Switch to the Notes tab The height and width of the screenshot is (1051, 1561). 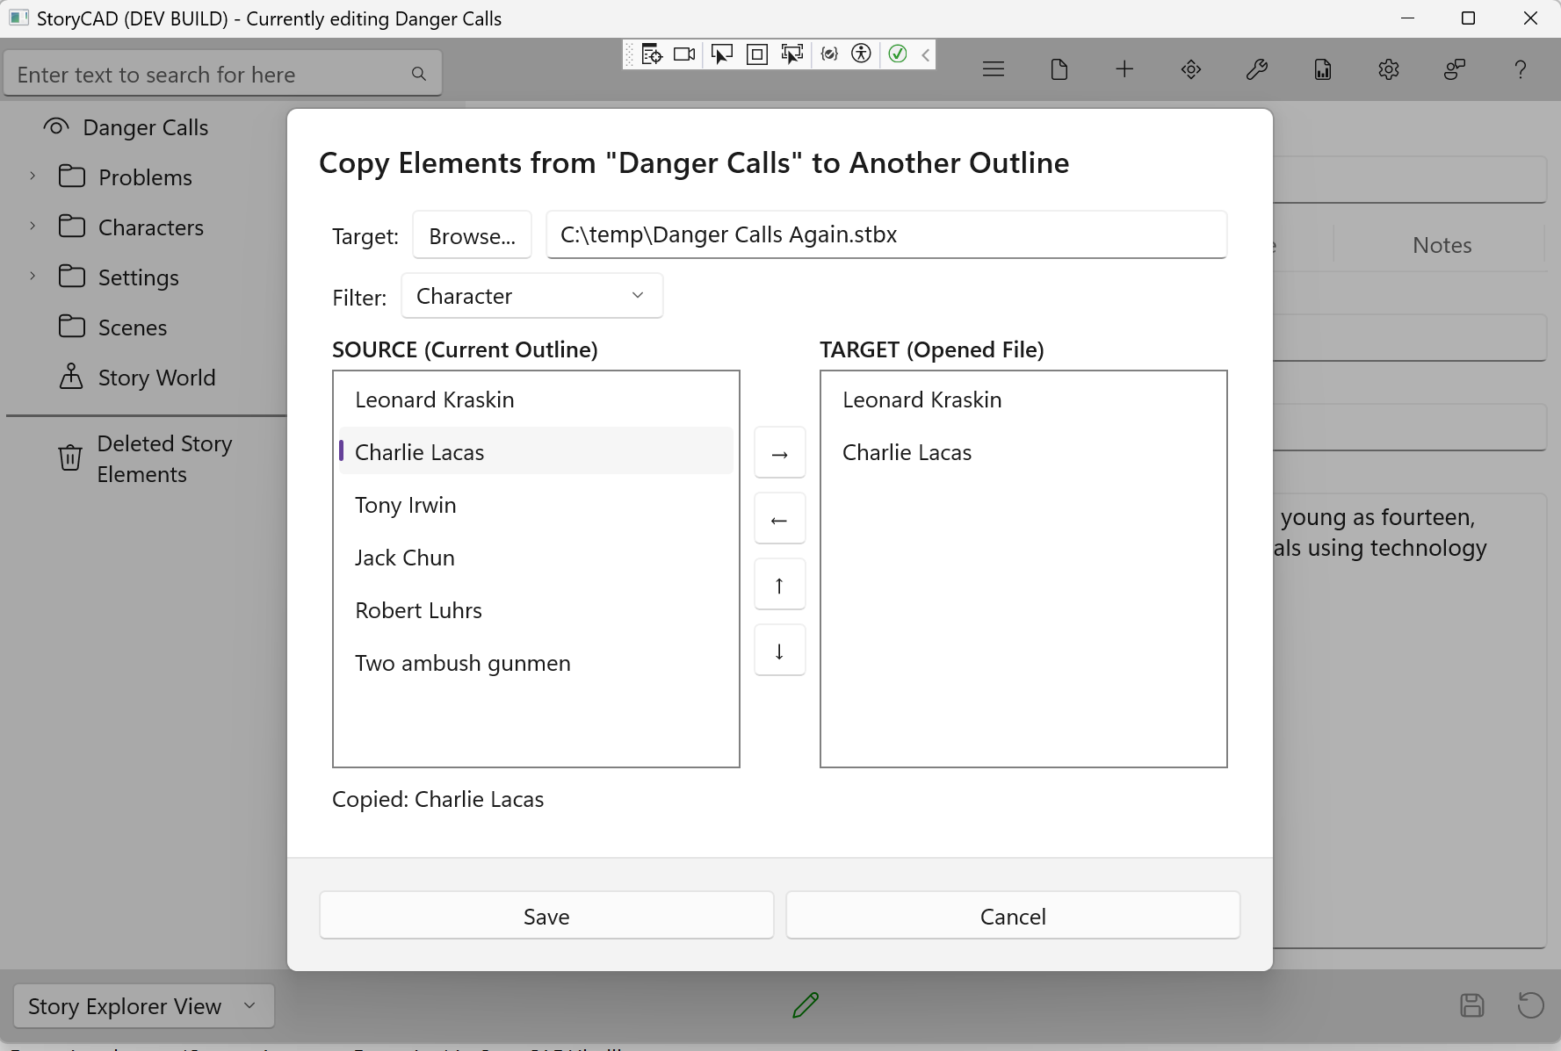coord(1441,245)
